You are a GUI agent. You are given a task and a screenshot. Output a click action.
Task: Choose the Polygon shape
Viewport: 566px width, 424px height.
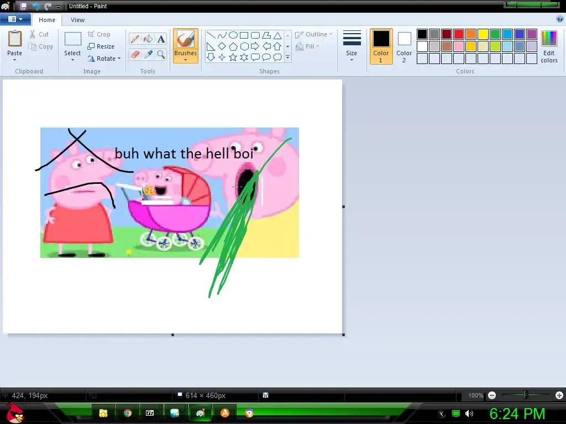[266, 35]
